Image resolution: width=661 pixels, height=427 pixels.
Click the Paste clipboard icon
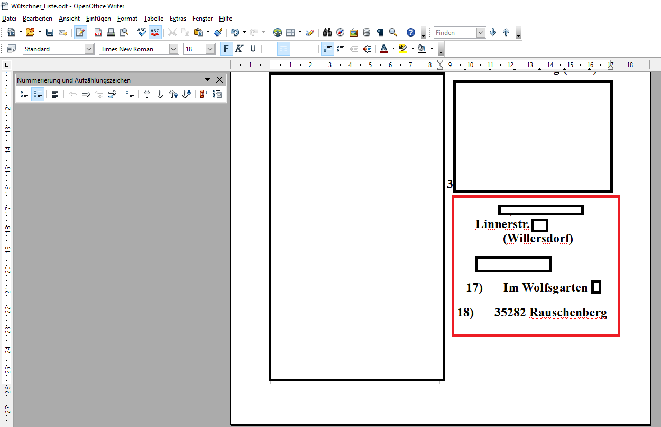(x=198, y=32)
